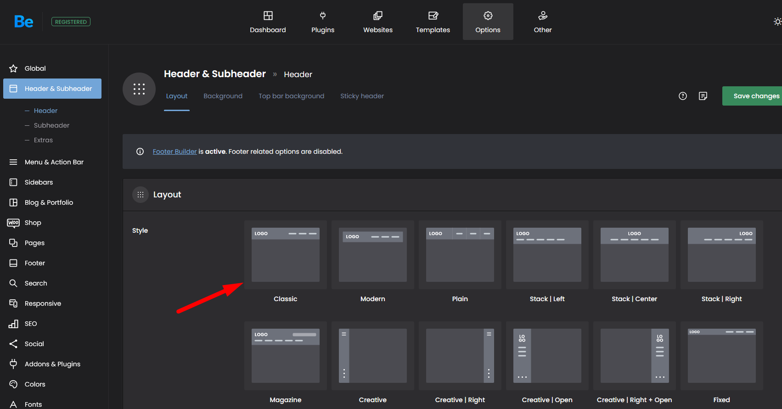782x409 pixels.
Task: Open Blog & Portfolio settings
Action: pos(52,202)
